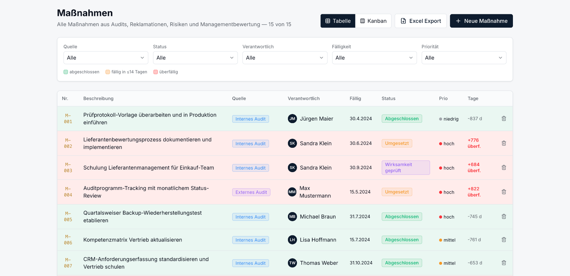Select the description 'Kompetenzmatrix Vertrieb aktualisieren'
The image size is (570, 276).
133,240
